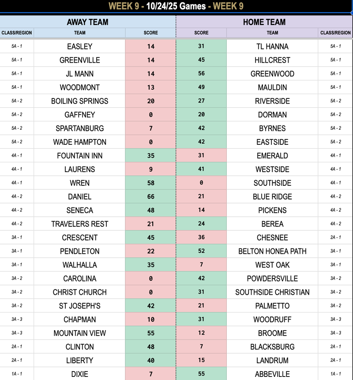Select TL Hanna's home score of 31
This screenshot has height=380, width=353.
click(201, 46)
